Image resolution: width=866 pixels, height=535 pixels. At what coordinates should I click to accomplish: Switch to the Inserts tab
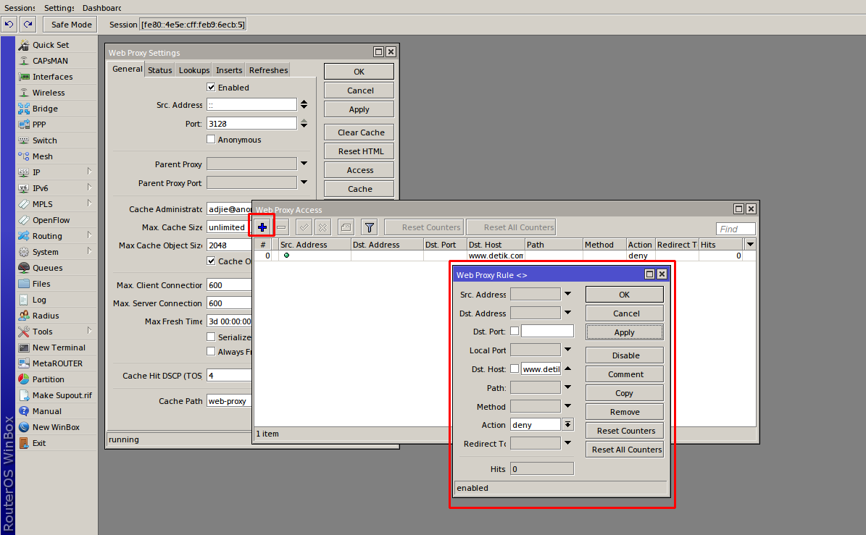click(229, 70)
